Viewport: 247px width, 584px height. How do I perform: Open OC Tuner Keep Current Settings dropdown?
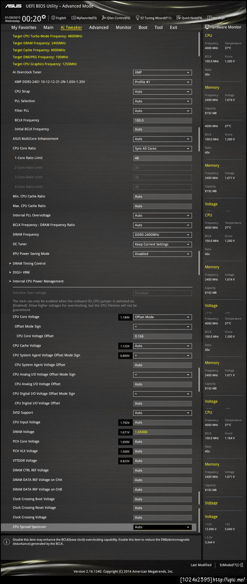(163, 244)
